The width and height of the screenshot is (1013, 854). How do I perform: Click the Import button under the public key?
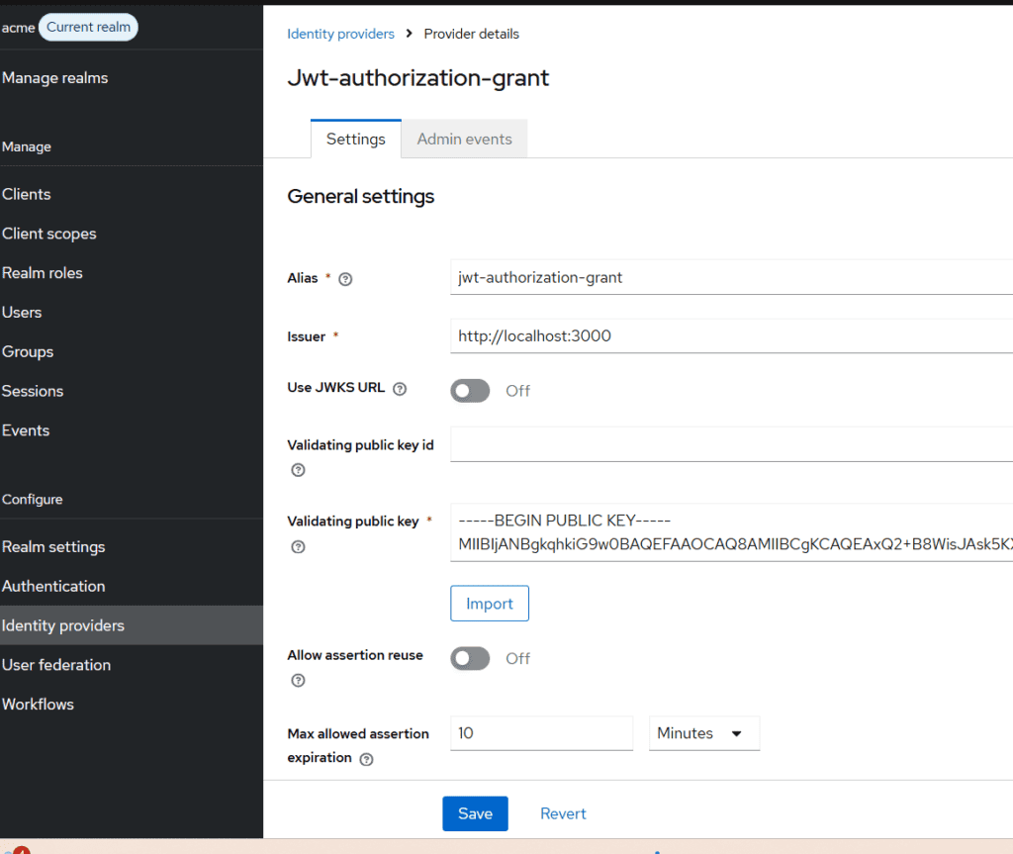click(x=489, y=603)
